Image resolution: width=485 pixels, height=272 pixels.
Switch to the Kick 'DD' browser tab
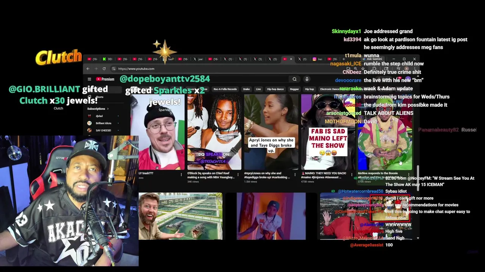(108, 59)
